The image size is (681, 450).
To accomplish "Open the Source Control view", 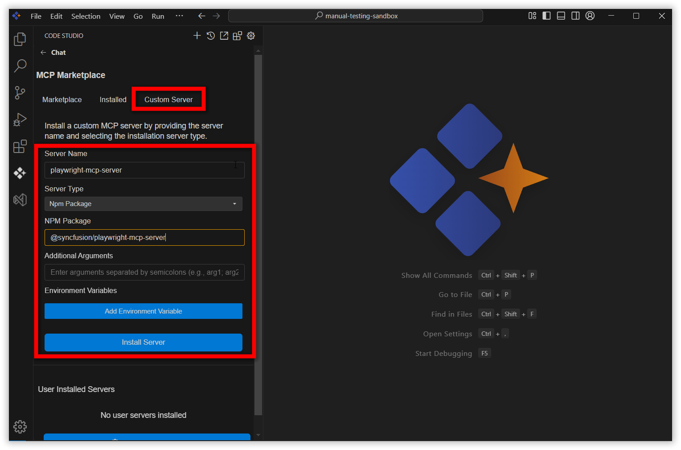I will (x=20, y=93).
